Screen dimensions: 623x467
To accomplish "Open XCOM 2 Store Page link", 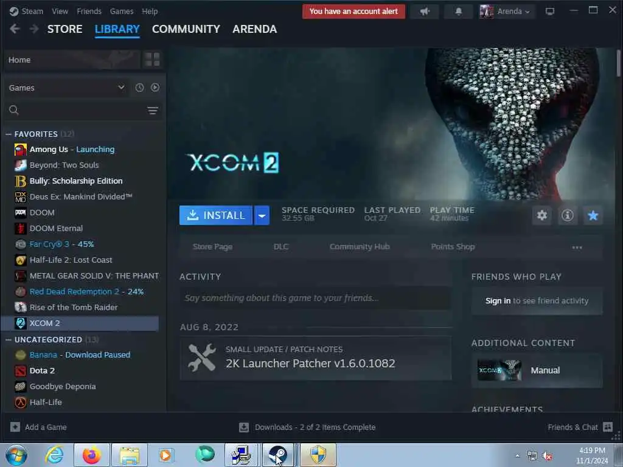I will (x=212, y=247).
